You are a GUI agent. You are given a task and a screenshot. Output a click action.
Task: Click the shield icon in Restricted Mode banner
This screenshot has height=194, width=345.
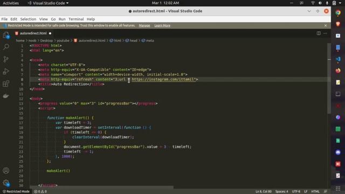coord(5,25)
